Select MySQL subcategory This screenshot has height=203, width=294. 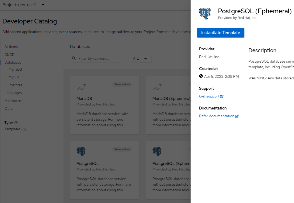coord(14,77)
